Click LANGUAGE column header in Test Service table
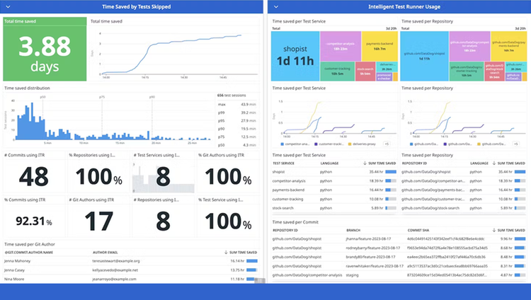531x300 pixels. (329, 163)
